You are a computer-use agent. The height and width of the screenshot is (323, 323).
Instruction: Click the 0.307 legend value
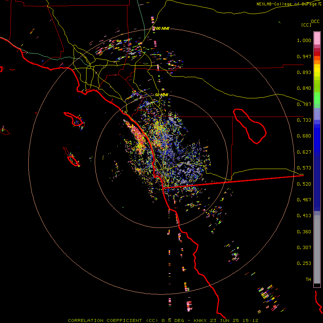[304, 248]
